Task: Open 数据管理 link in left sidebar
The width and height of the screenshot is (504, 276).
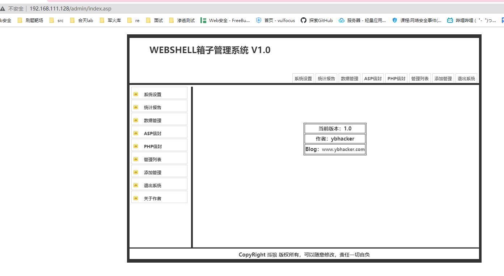Action: pos(153,121)
